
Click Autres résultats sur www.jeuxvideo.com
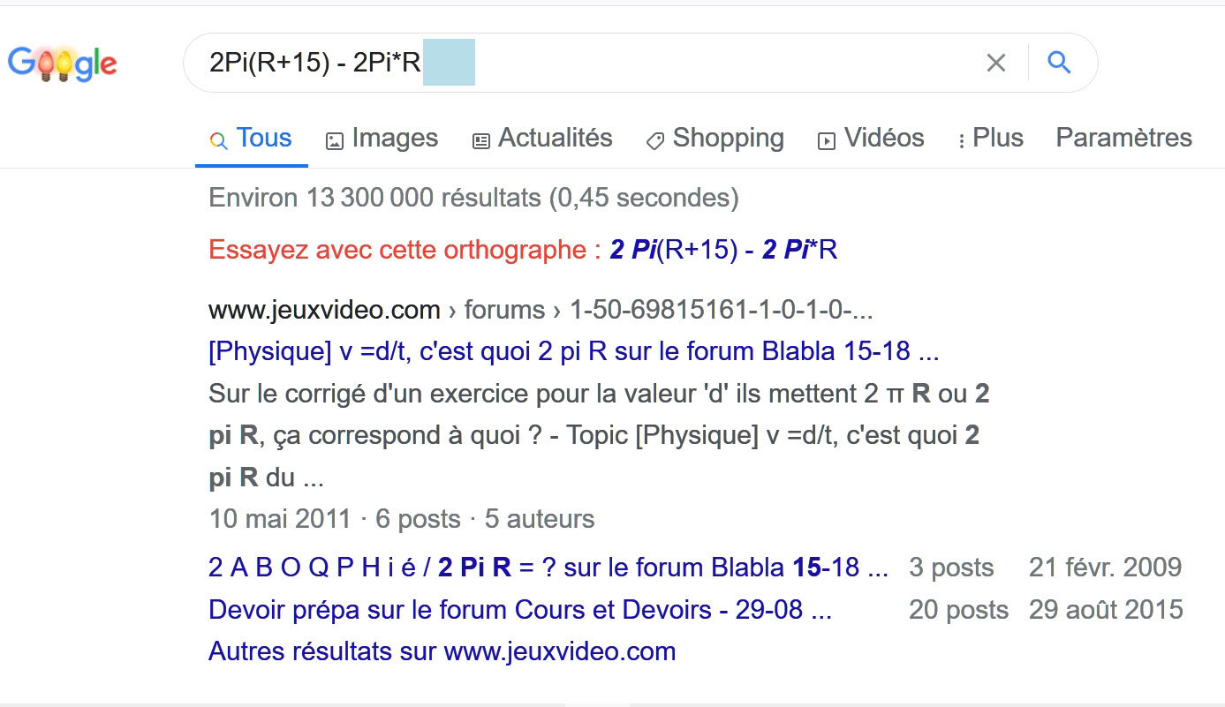coord(442,651)
